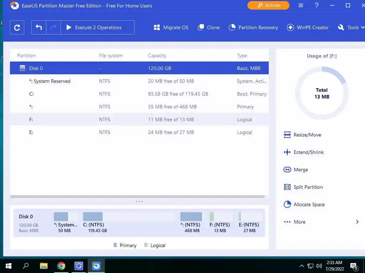Click the horizontal scrollbar under partition list
365x273 pixels.
[x=137, y=196]
